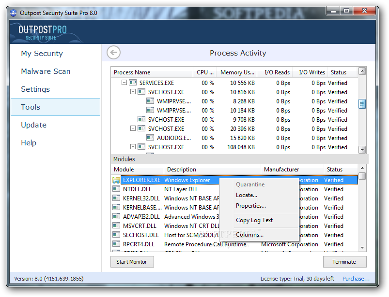
Task: Click the Outpost title bar app icon
Action: pos(14,13)
